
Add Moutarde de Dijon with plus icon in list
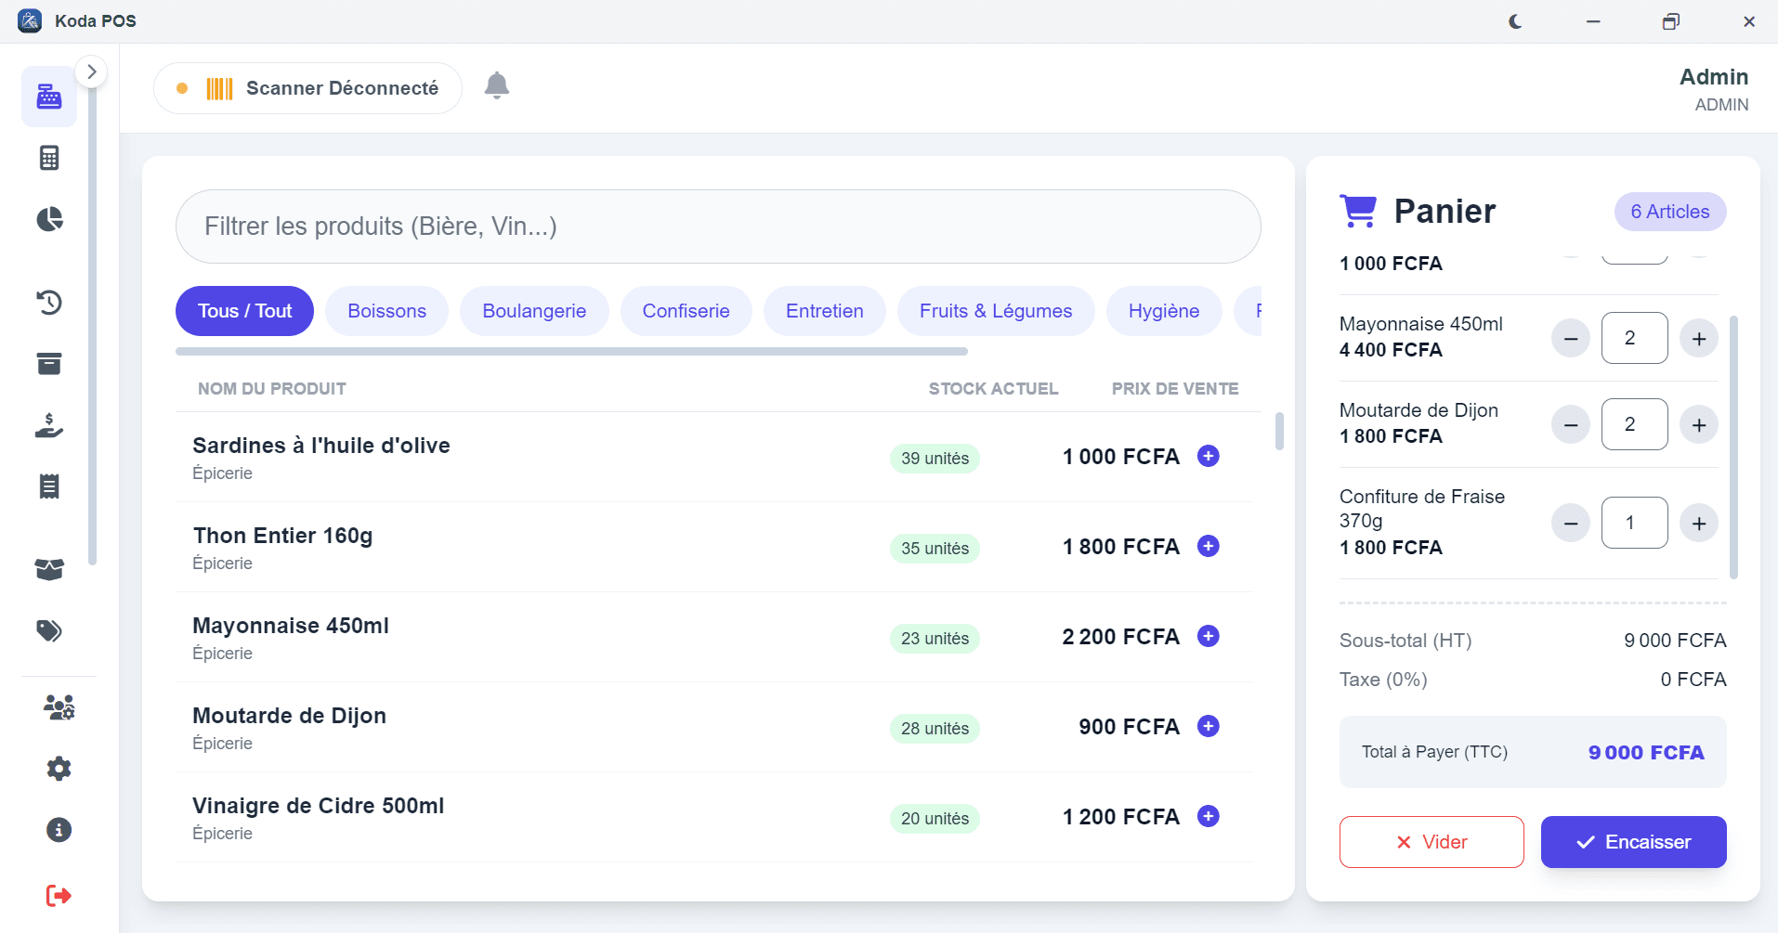coord(1209,726)
